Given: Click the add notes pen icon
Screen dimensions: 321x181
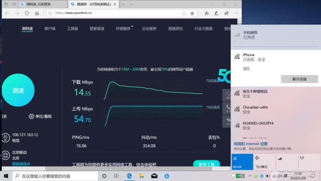Looking at the screenshot, I should [x=216, y=13].
